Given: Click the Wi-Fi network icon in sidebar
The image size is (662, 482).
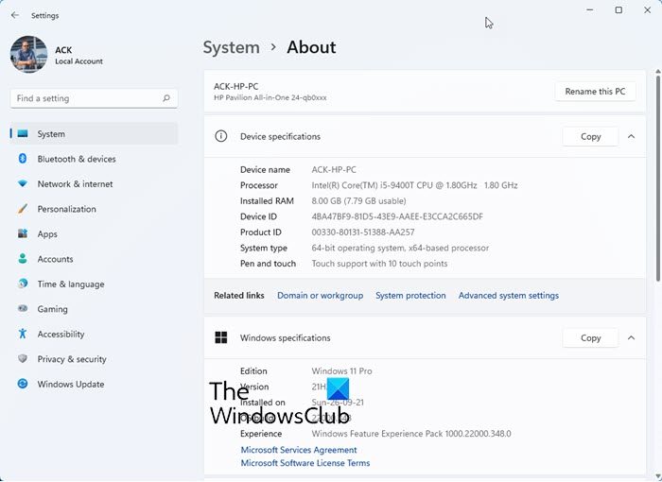Looking at the screenshot, I should [23, 184].
